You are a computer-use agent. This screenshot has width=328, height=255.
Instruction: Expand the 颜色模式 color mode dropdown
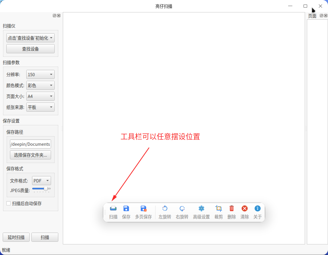[40, 86]
